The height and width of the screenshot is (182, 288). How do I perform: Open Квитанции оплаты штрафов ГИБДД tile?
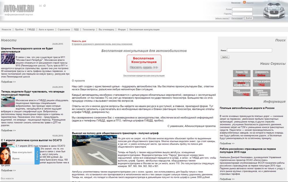[x=242, y=83]
